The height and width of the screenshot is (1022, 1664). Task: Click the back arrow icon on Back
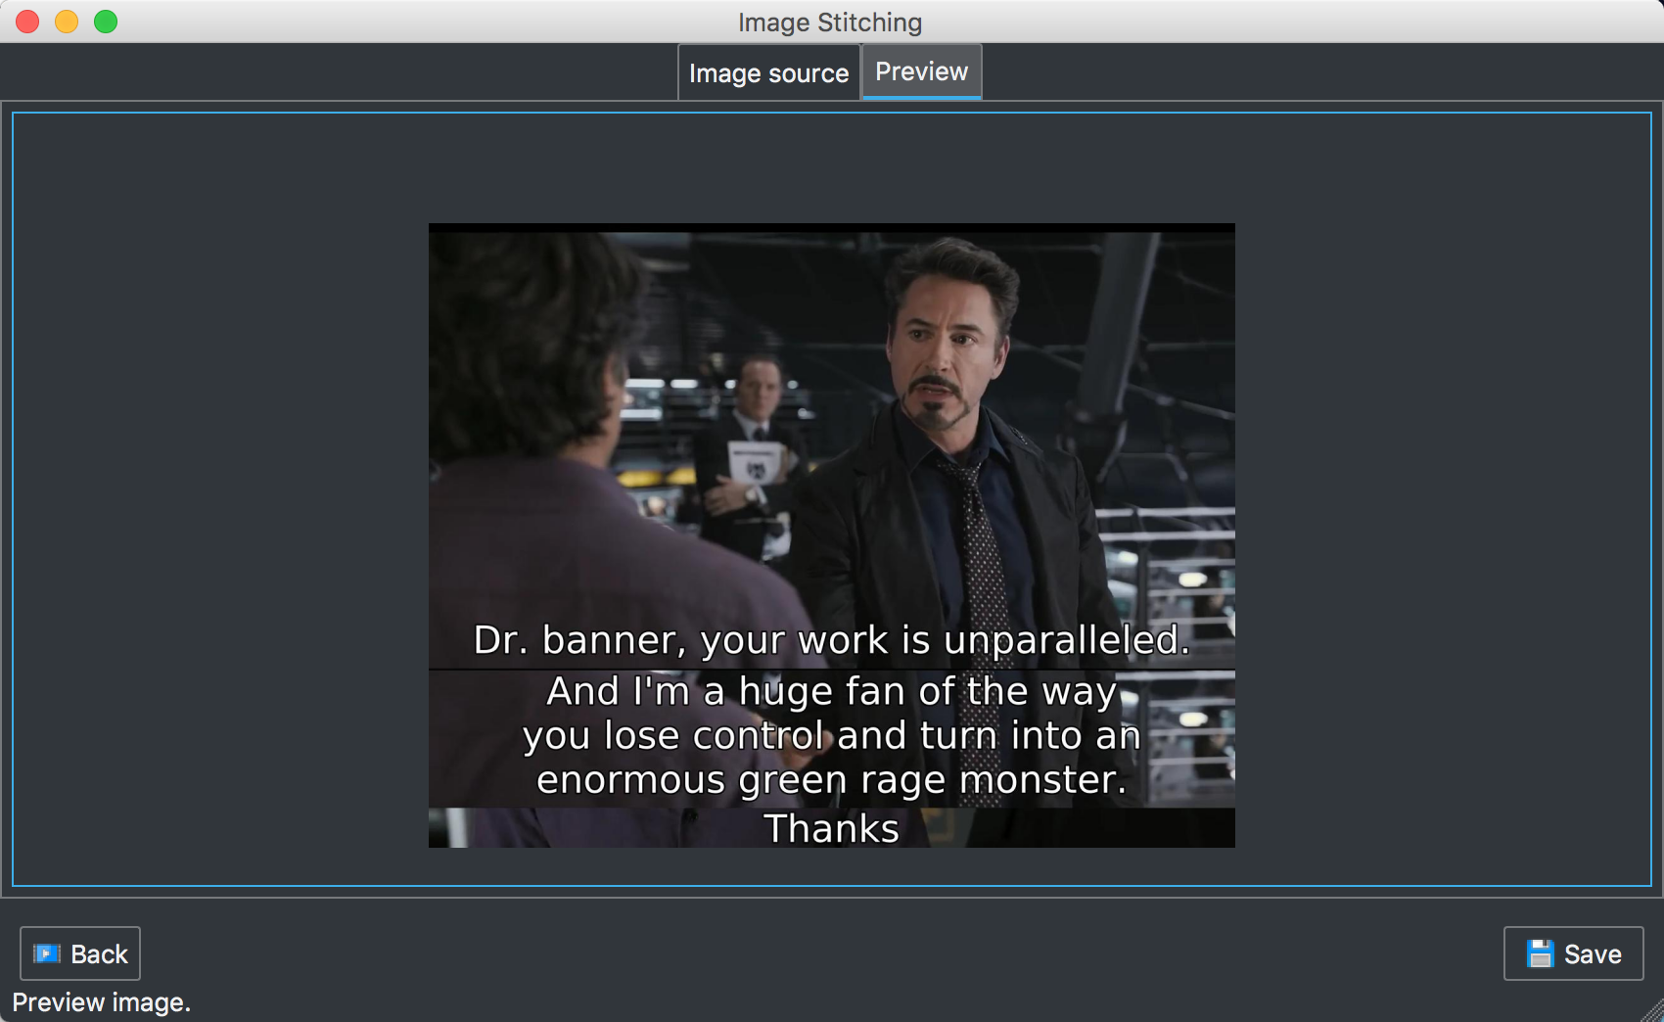click(46, 953)
